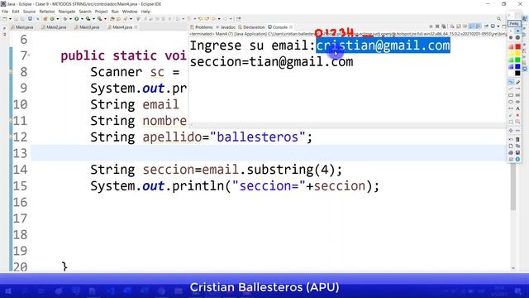Open the Refactor menu
The height and width of the screenshot is (298, 529).
[x=47, y=12]
